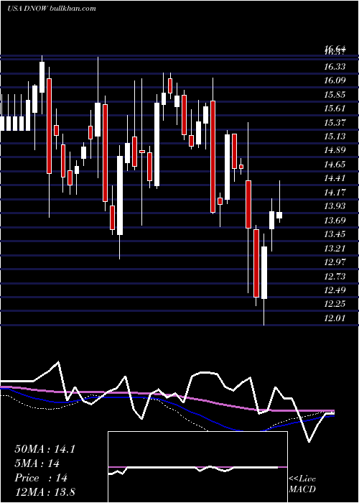Click the 14.89 price axis label
359x503 pixels.
pyautogui.click(x=335, y=150)
